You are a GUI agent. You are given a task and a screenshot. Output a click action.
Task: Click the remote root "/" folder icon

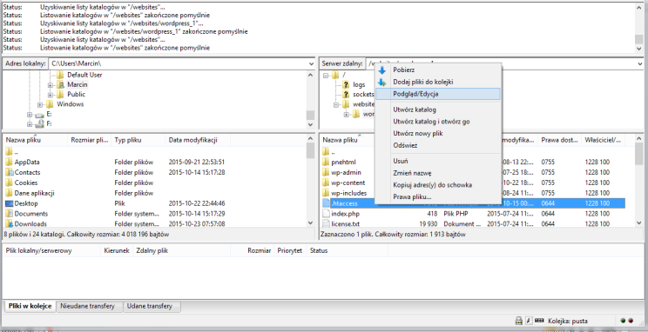(x=335, y=75)
